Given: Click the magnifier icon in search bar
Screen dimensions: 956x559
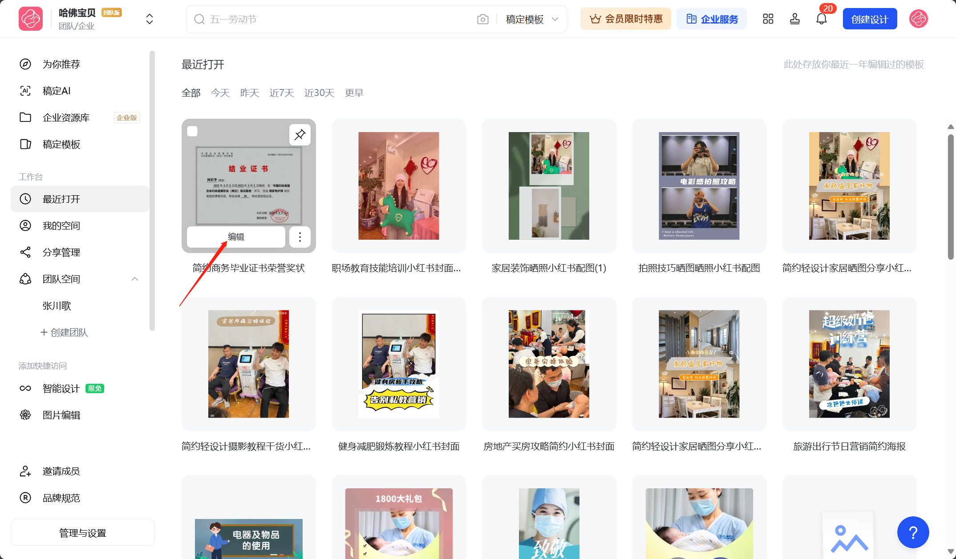Looking at the screenshot, I should 199,19.
